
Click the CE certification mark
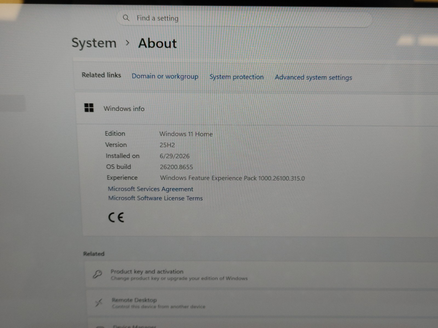pyautogui.click(x=116, y=217)
